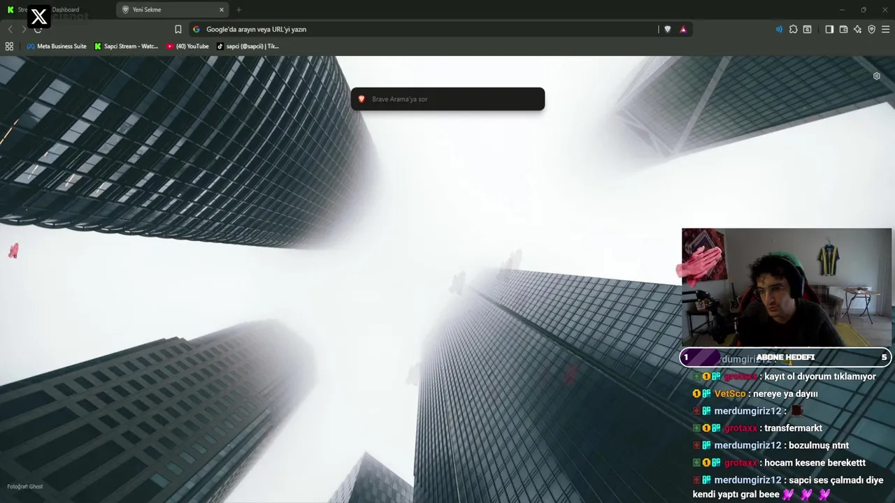Click grotaxx message 'hocam kesene bereket'
The image size is (895, 503).
815,462
